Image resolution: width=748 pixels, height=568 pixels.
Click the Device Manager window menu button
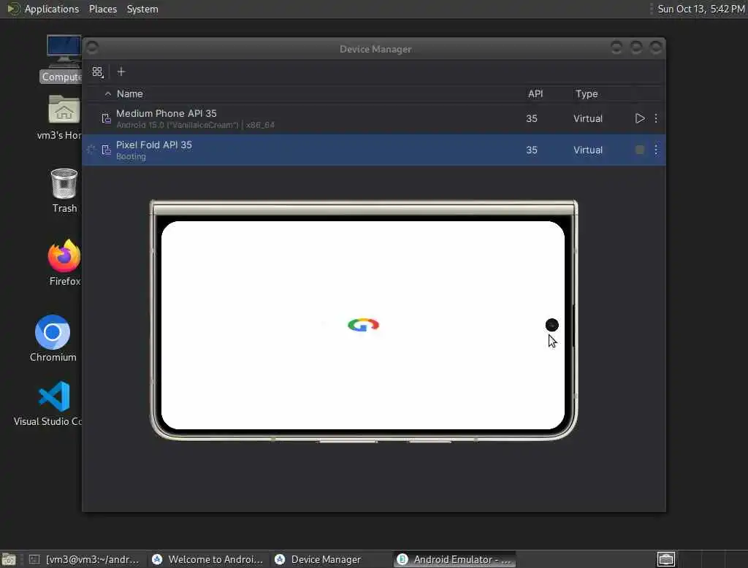pyautogui.click(x=93, y=47)
